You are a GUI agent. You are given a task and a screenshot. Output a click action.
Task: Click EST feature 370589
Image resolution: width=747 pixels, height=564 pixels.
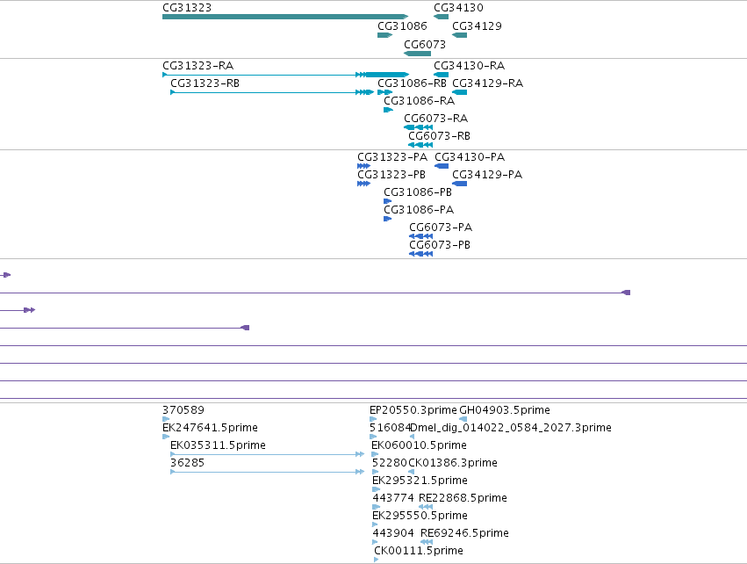(x=183, y=410)
